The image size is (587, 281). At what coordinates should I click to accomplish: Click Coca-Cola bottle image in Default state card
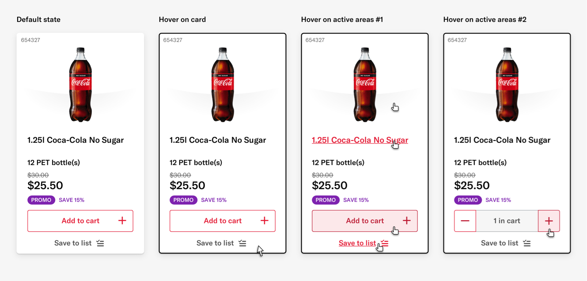coord(80,84)
